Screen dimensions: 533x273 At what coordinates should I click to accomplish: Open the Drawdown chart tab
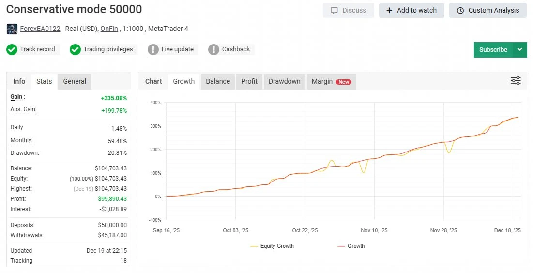click(284, 81)
